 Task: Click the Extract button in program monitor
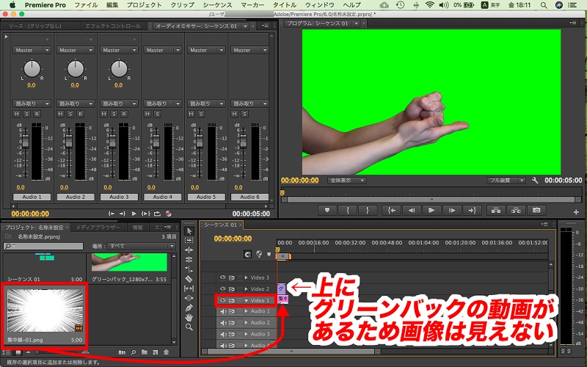pyautogui.click(x=517, y=211)
